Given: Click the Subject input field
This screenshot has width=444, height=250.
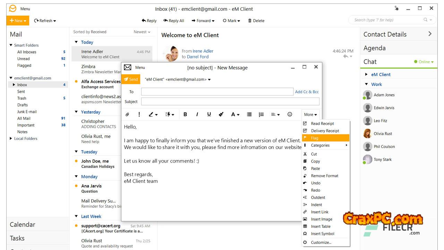Looking at the screenshot, I should [x=230, y=102].
